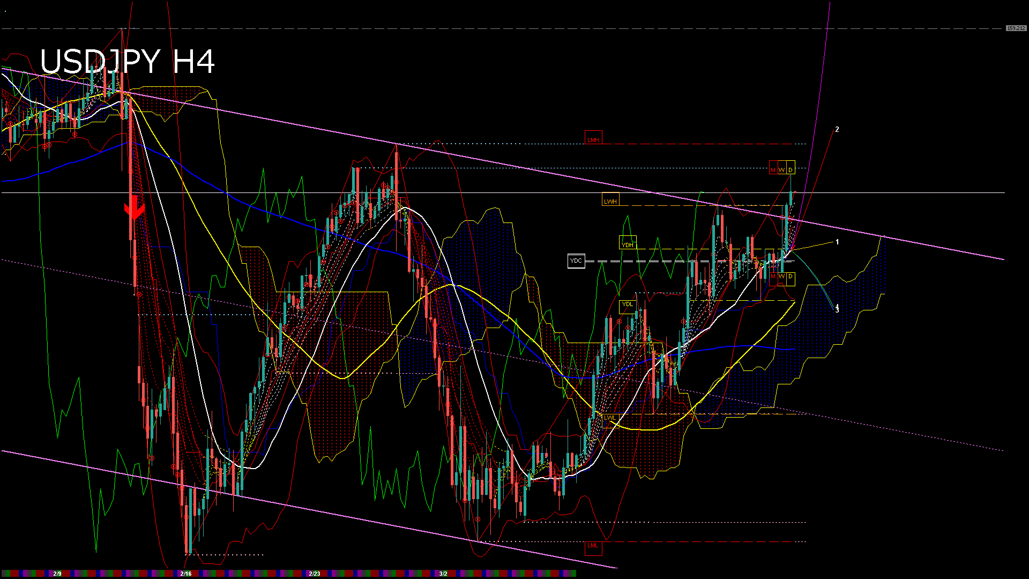The height and width of the screenshot is (579, 1029).
Task: Switch to the W weekly timeframe tab
Action: (x=781, y=169)
